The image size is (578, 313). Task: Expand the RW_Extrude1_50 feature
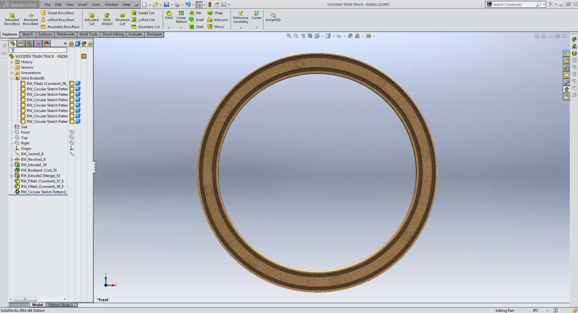(x=12, y=165)
